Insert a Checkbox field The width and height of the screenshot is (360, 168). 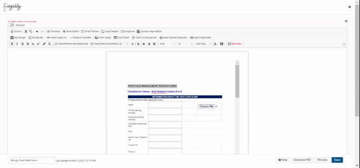[54, 31]
